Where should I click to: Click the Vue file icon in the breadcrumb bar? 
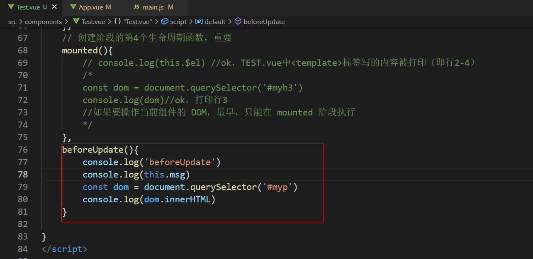[x=76, y=22]
